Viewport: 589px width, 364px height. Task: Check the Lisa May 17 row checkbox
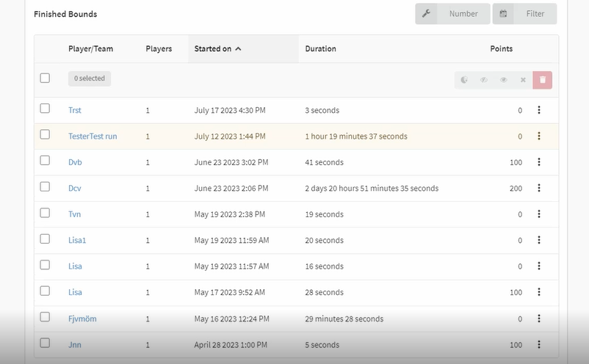[45, 291]
